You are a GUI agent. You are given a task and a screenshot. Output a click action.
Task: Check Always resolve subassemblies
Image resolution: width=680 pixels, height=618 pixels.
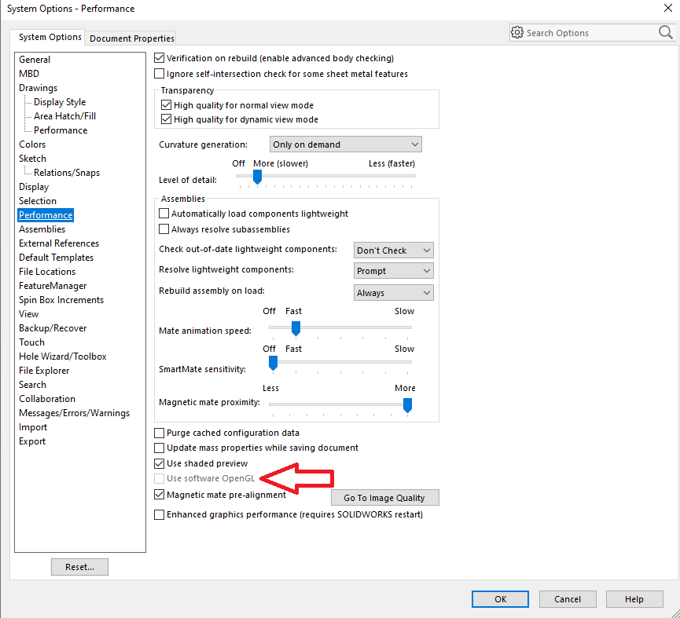pyautogui.click(x=164, y=229)
